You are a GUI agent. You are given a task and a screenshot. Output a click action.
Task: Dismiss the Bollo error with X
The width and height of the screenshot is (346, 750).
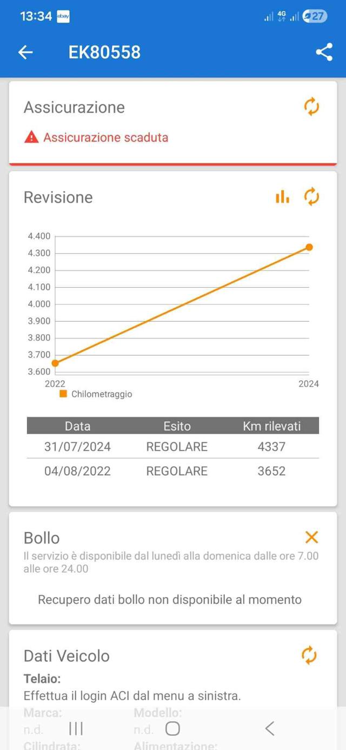311,537
